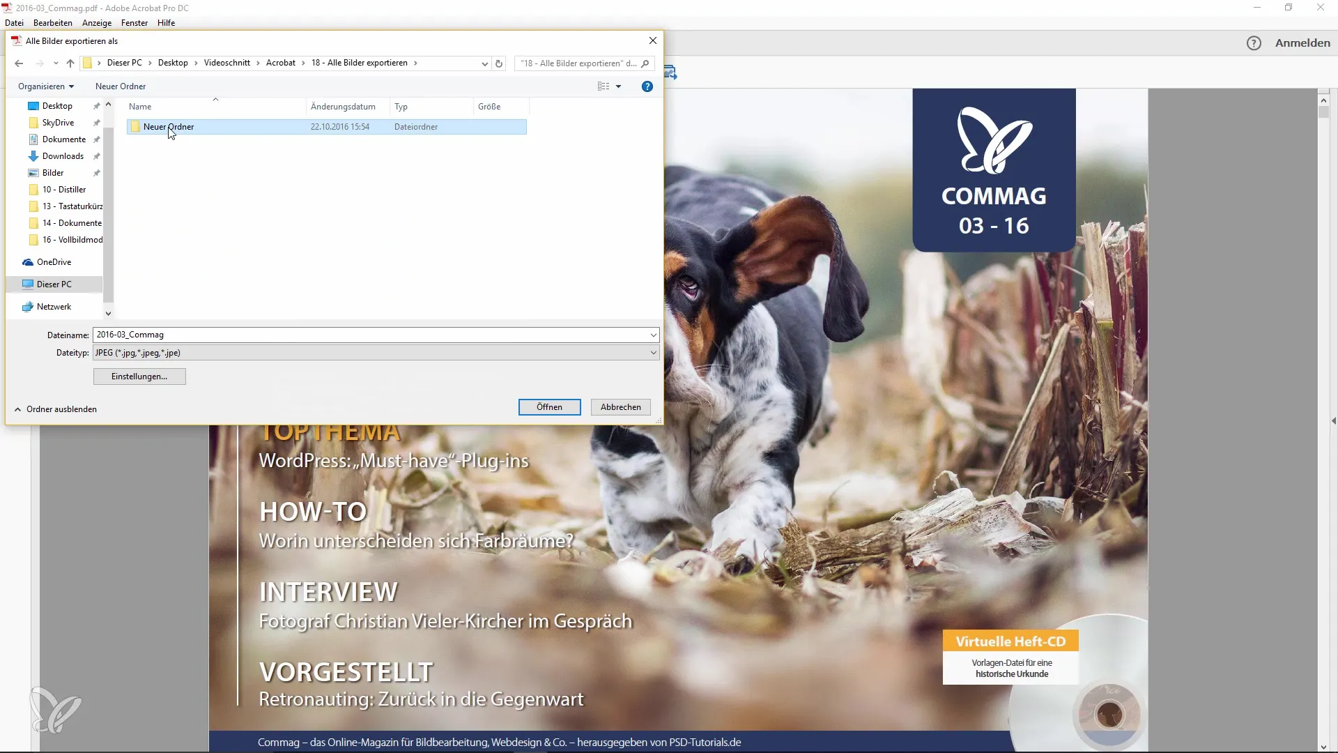Viewport: 1338px width, 753px height.
Task: Click the navigate back arrow icon
Action: (18, 63)
